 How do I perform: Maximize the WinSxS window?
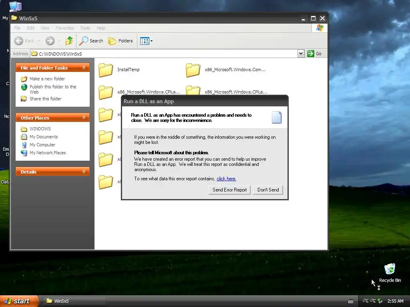click(x=313, y=18)
